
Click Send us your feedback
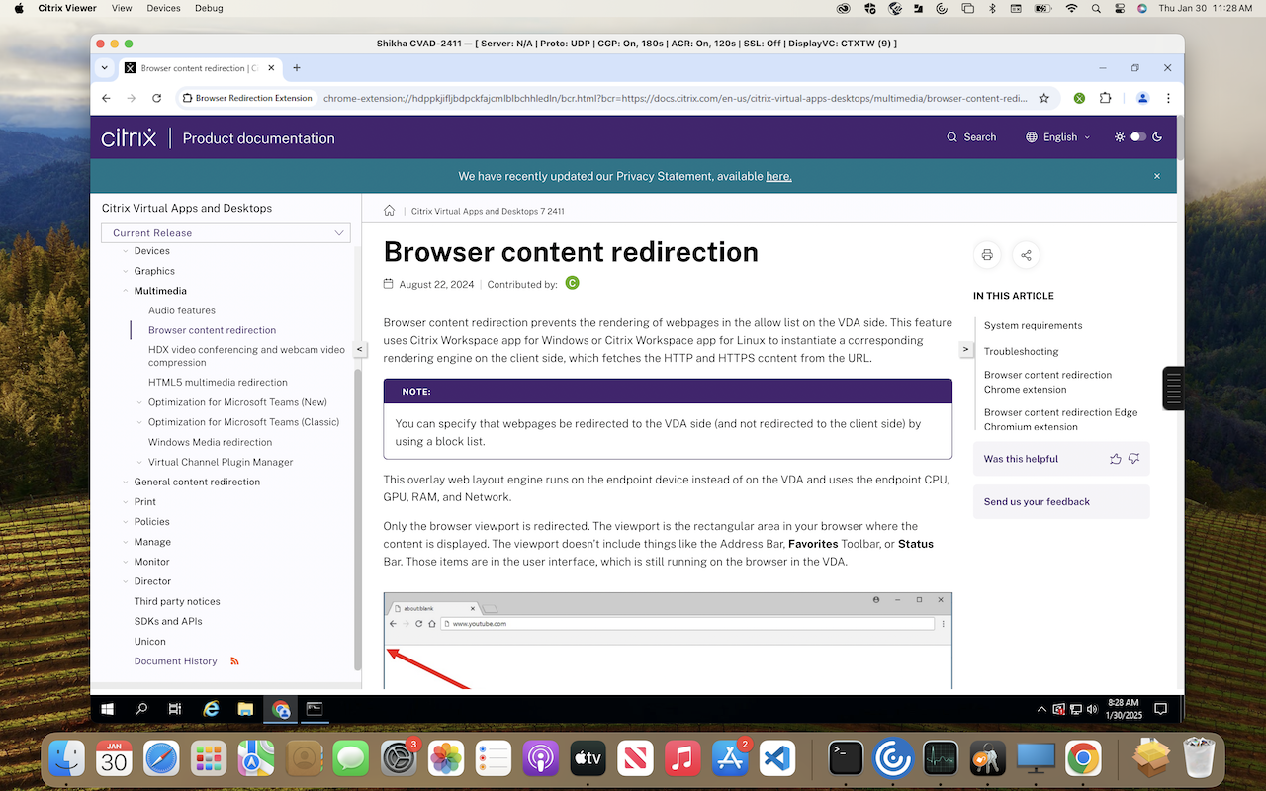pos(1036,501)
